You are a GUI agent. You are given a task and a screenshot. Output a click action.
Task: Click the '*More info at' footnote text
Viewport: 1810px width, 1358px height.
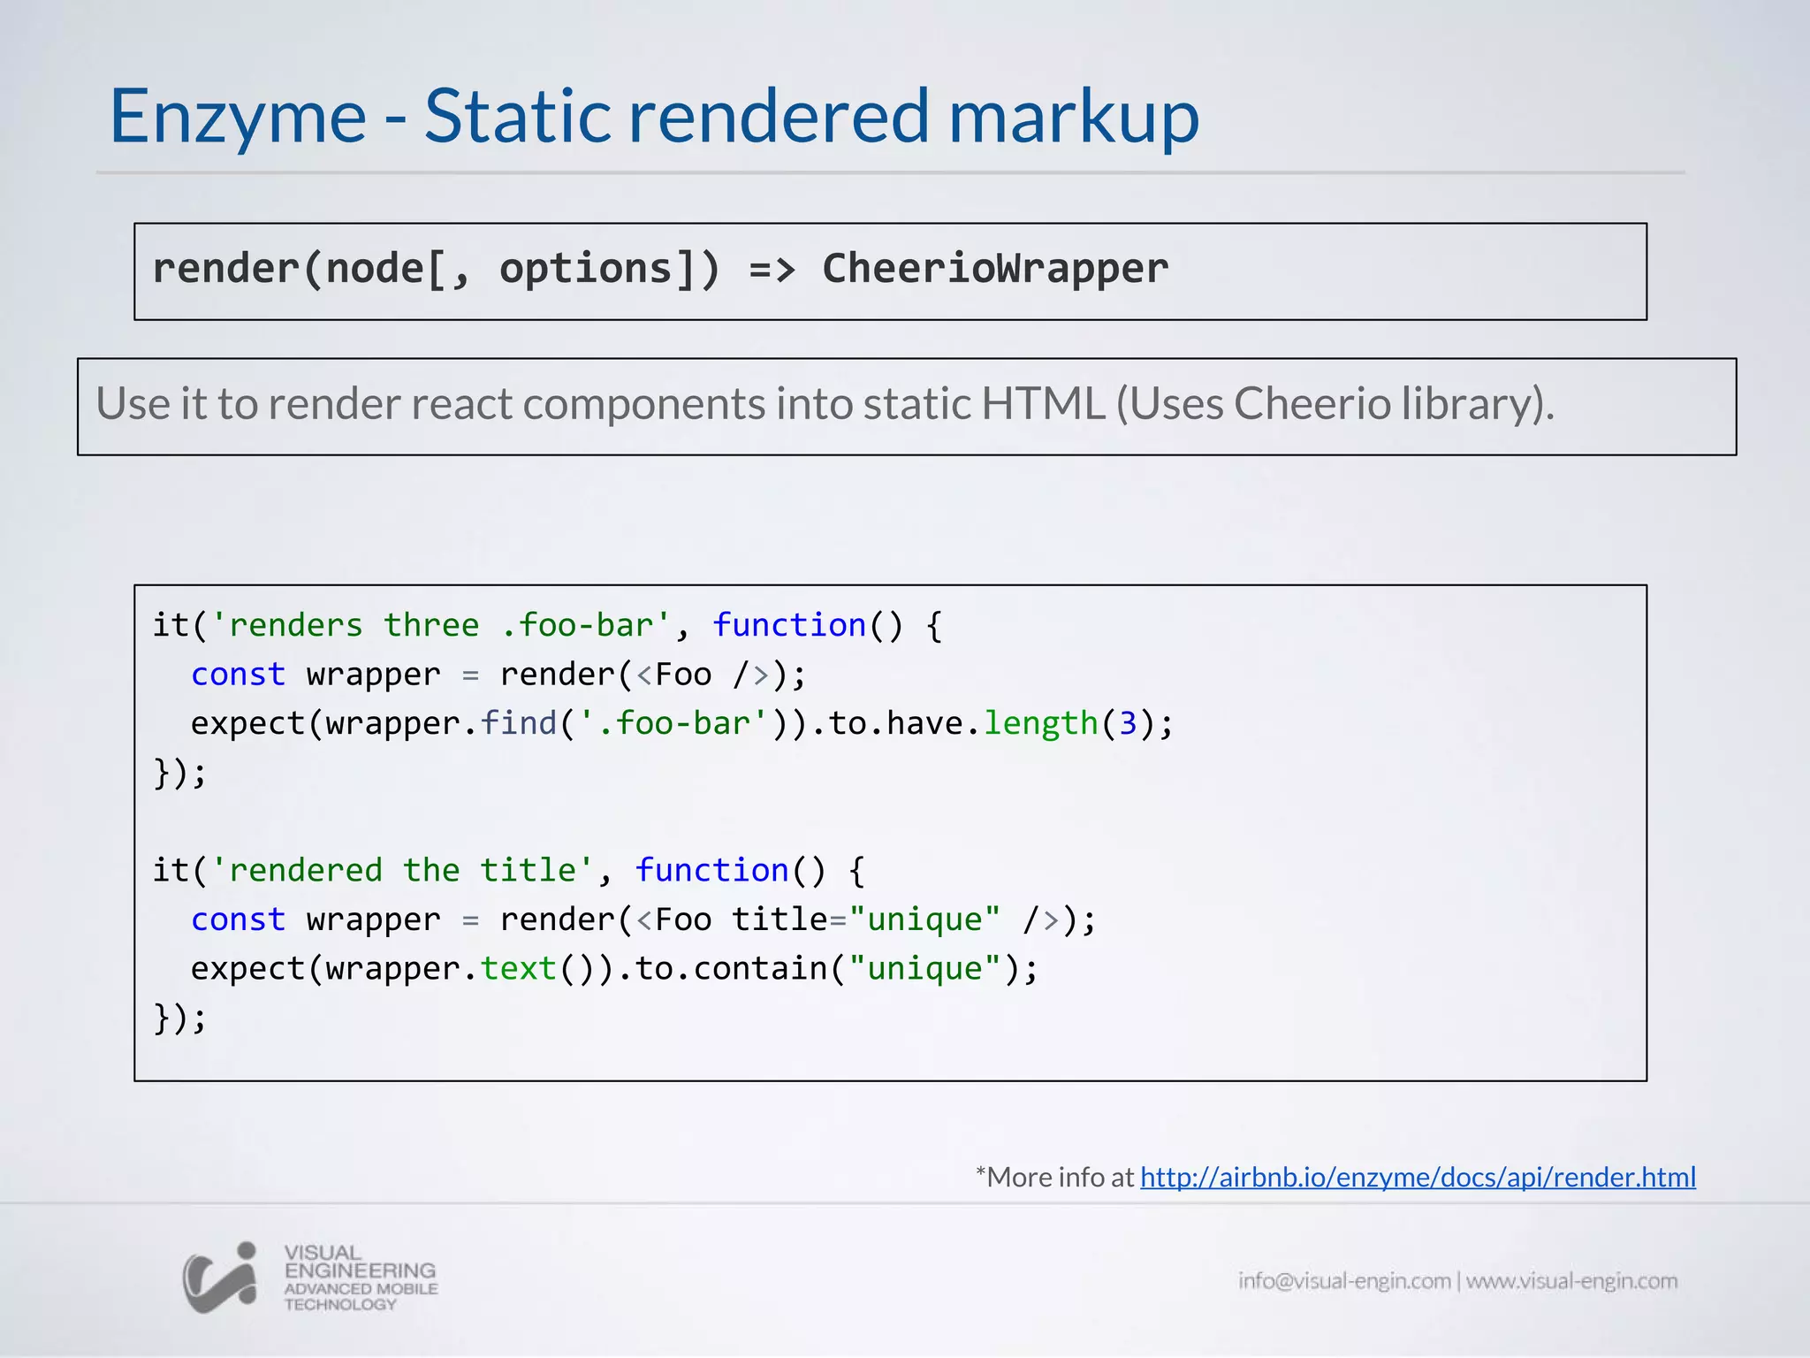click(x=1054, y=1178)
